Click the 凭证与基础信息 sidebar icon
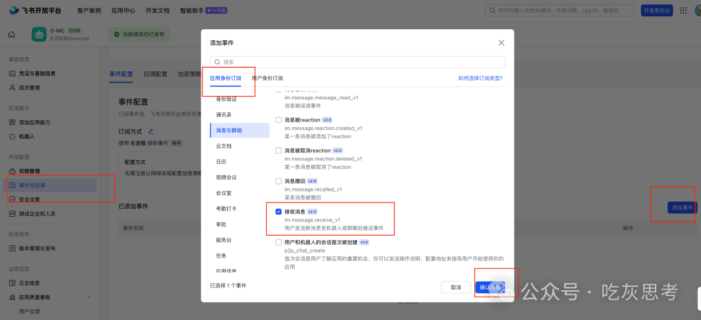 pyautogui.click(x=12, y=73)
